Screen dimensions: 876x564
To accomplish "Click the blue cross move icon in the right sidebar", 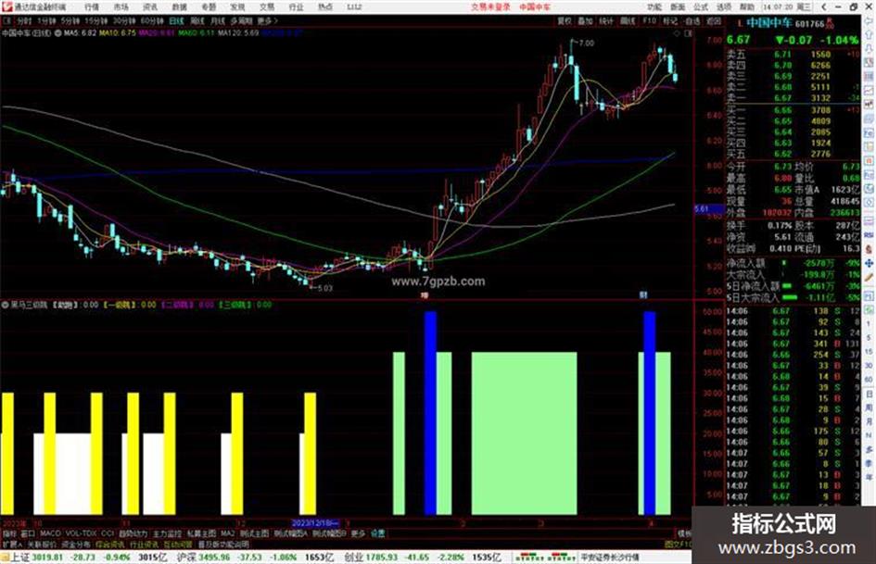I will [x=869, y=263].
